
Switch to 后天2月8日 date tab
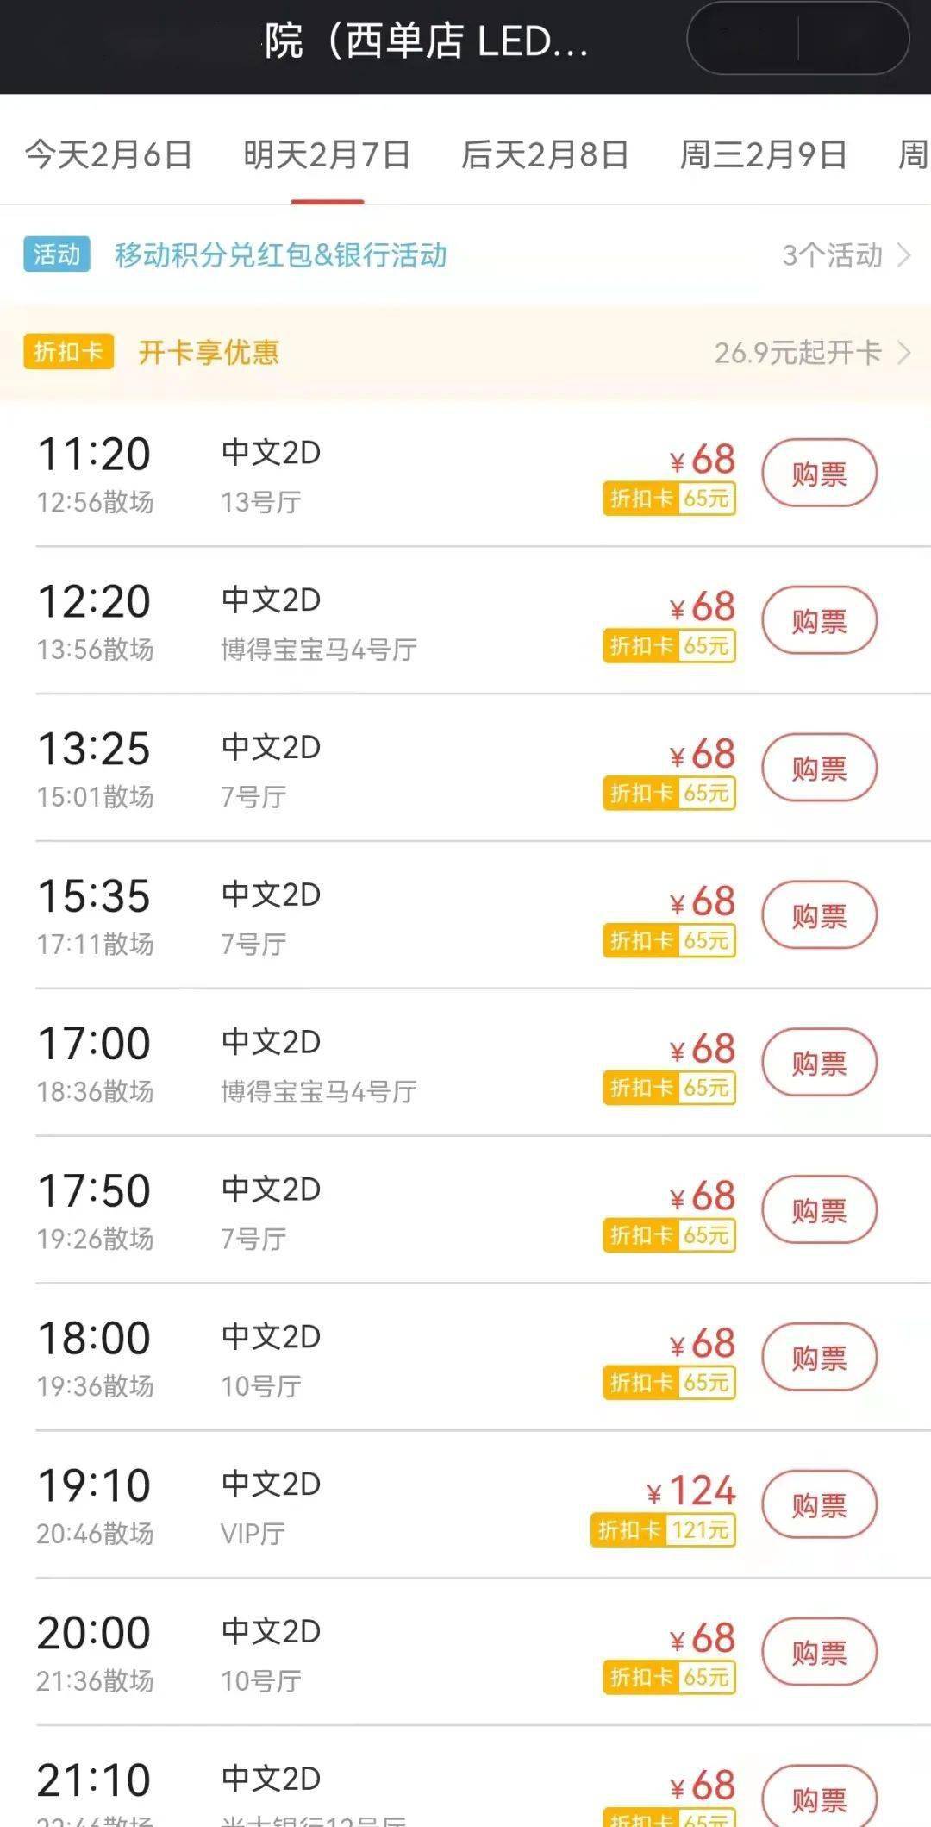point(545,155)
